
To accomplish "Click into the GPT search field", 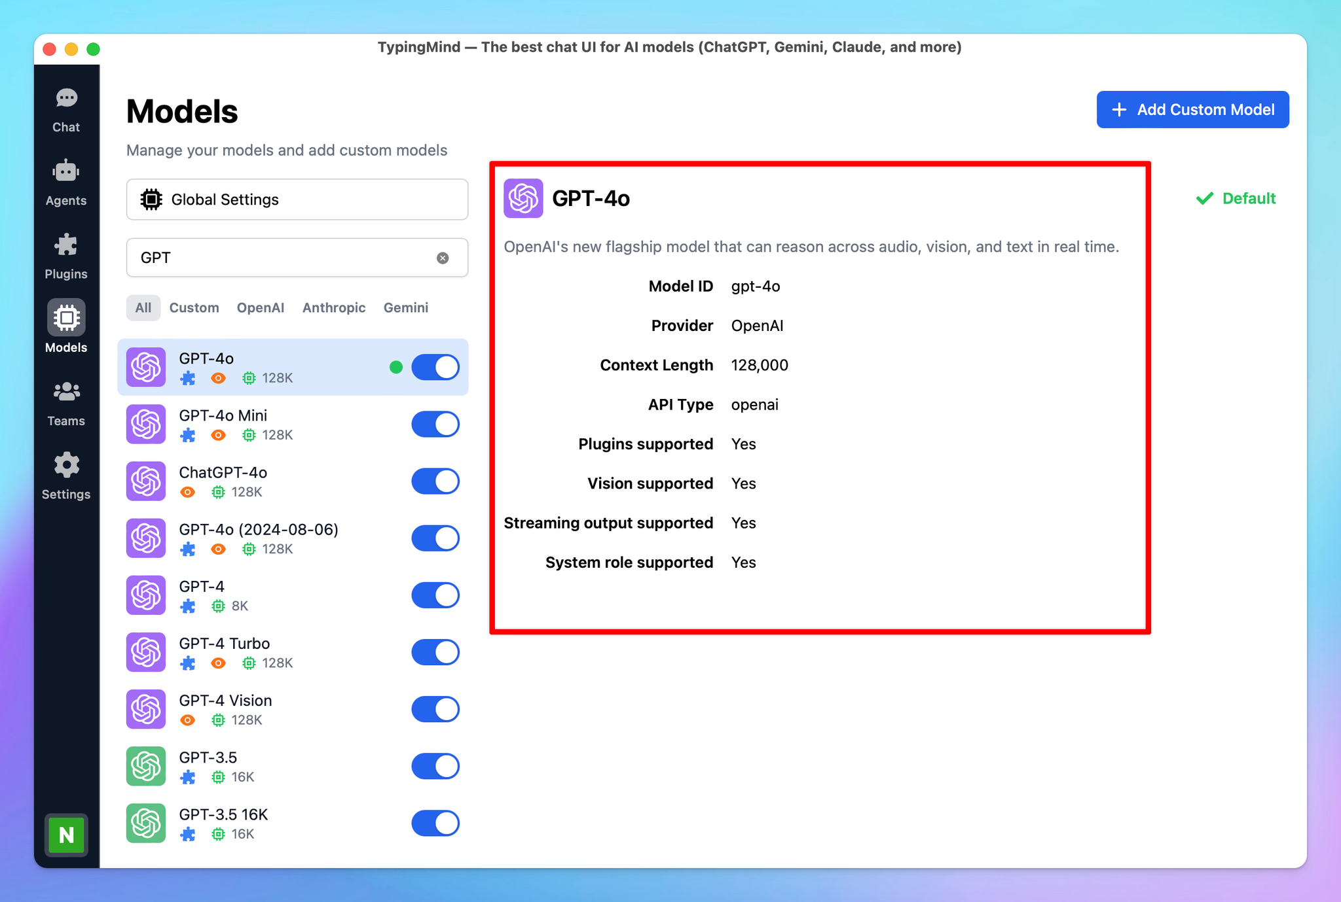I will pyautogui.click(x=297, y=258).
